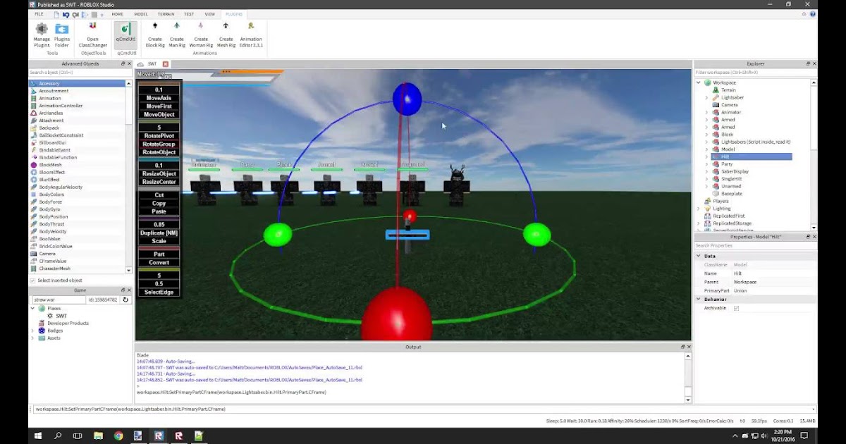Image resolution: width=846 pixels, height=444 pixels.
Task: Switch to the VIEW ribbon tab
Action: [210, 14]
